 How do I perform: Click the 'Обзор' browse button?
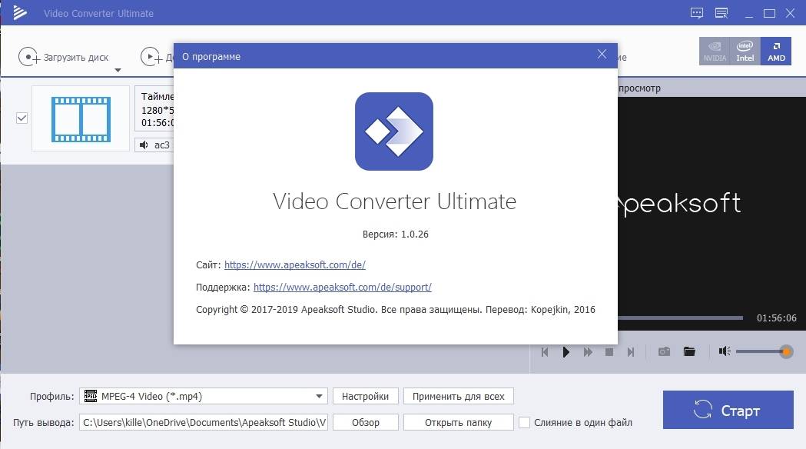pyautogui.click(x=366, y=422)
